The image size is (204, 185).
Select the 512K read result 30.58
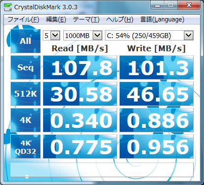(x=80, y=94)
